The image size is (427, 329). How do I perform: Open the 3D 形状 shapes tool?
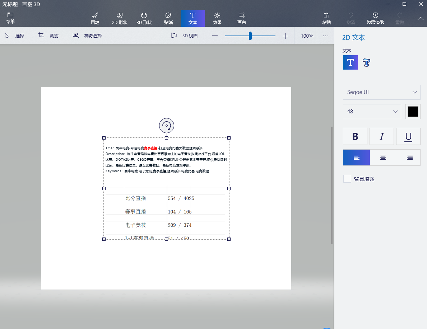144,19
